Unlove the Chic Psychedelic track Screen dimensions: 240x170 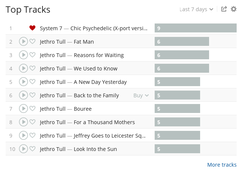[32, 28]
